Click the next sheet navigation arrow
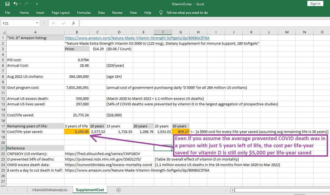Image resolution: width=330 pixels, height=195 pixels. tap(15, 190)
